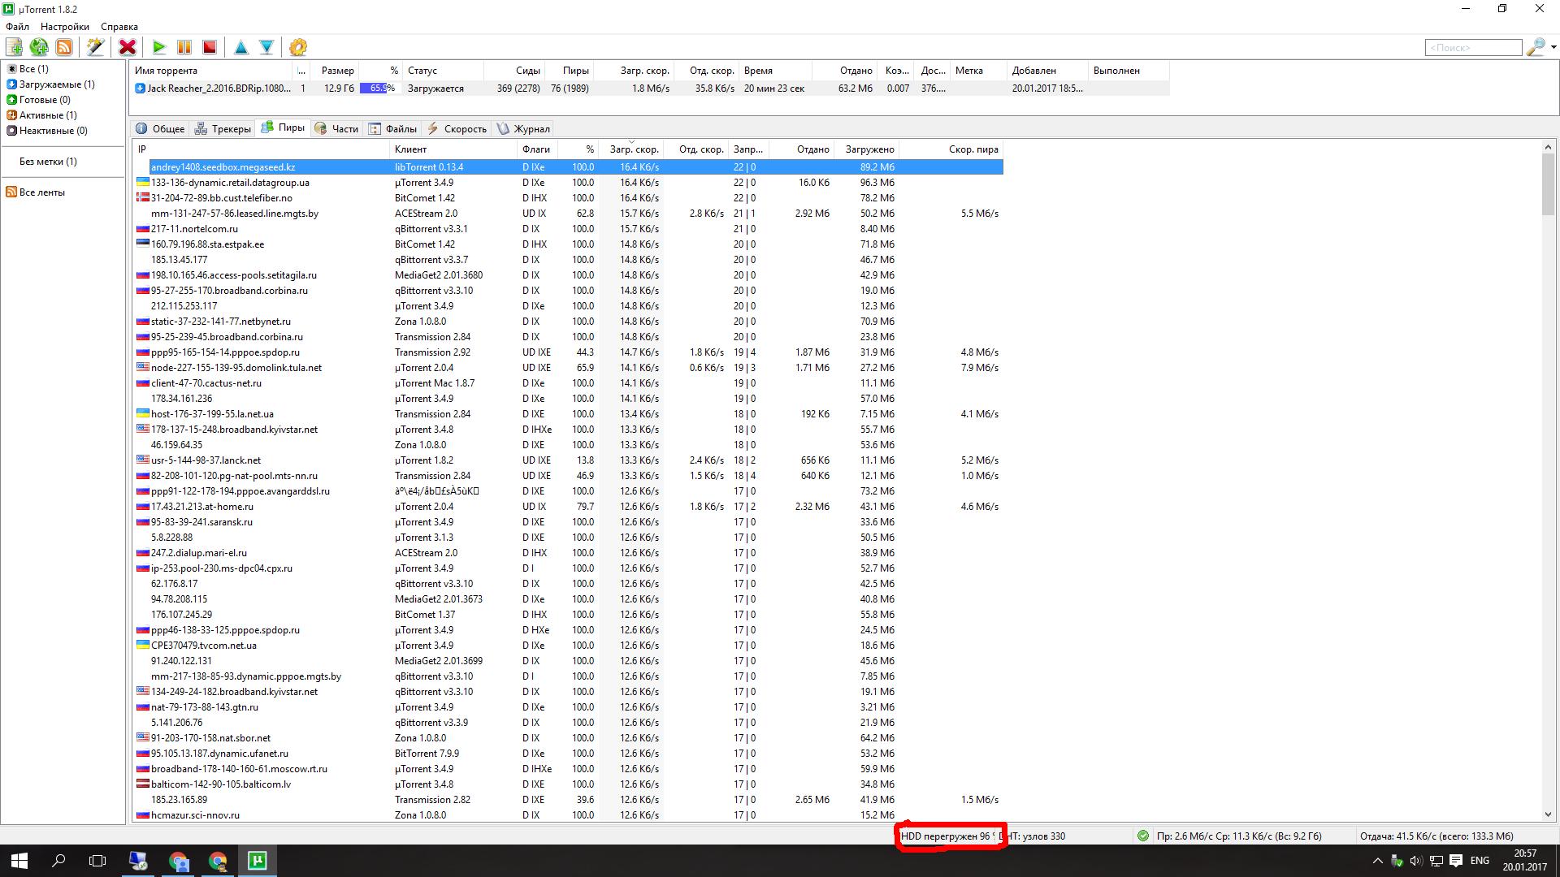This screenshot has height=877, width=1560.
Task: Sort peers by the Клиент column header
Action: pyautogui.click(x=452, y=149)
